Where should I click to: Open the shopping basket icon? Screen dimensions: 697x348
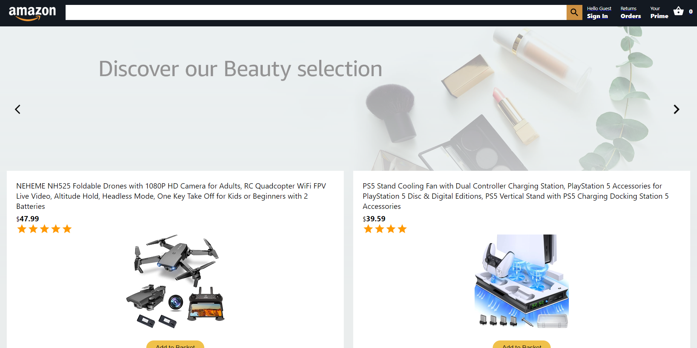click(x=679, y=11)
